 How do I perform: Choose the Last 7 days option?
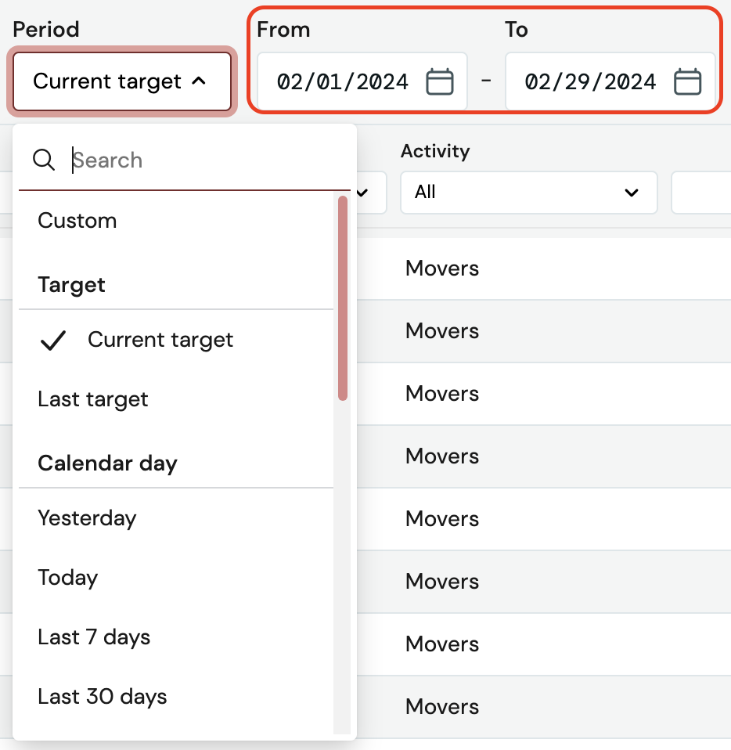pyautogui.click(x=94, y=637)
